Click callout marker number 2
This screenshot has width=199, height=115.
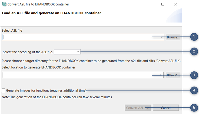tap(194, 51)
